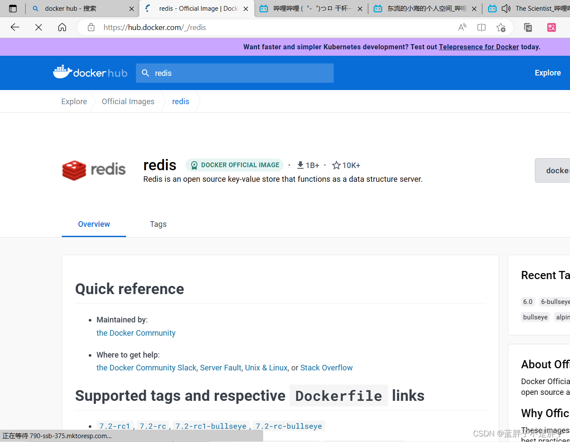Screen dimensions: 570x442
Task: Click the redis page title
Action: (x=160, y=165)
